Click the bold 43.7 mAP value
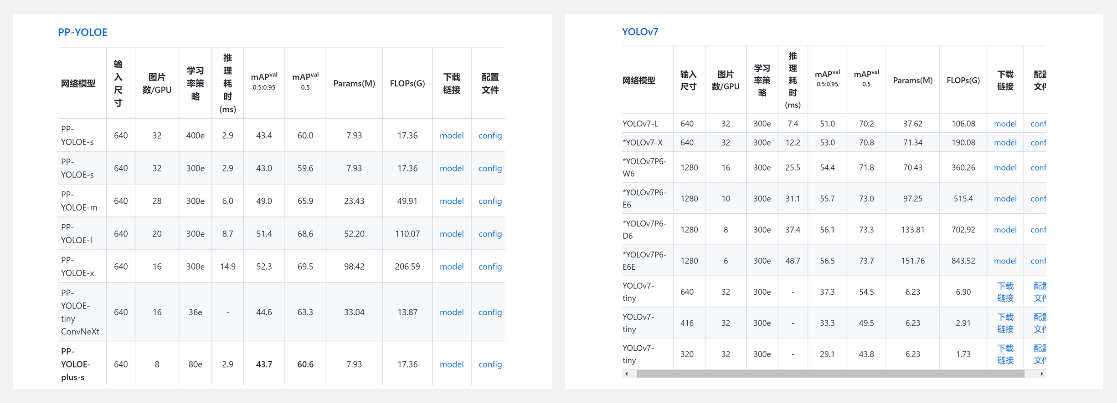The height and width of the screenshot is (403, 1117). click(264, 364)
